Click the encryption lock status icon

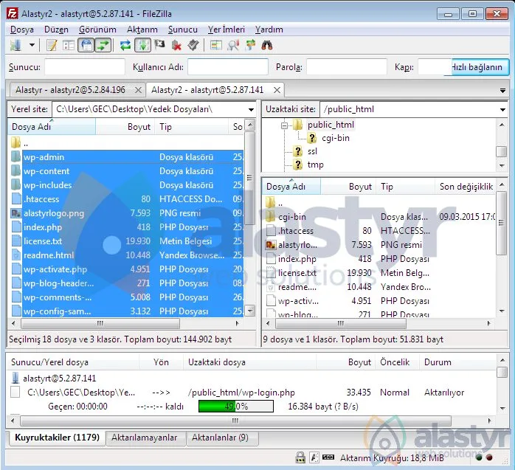click(x=300, y=457)
